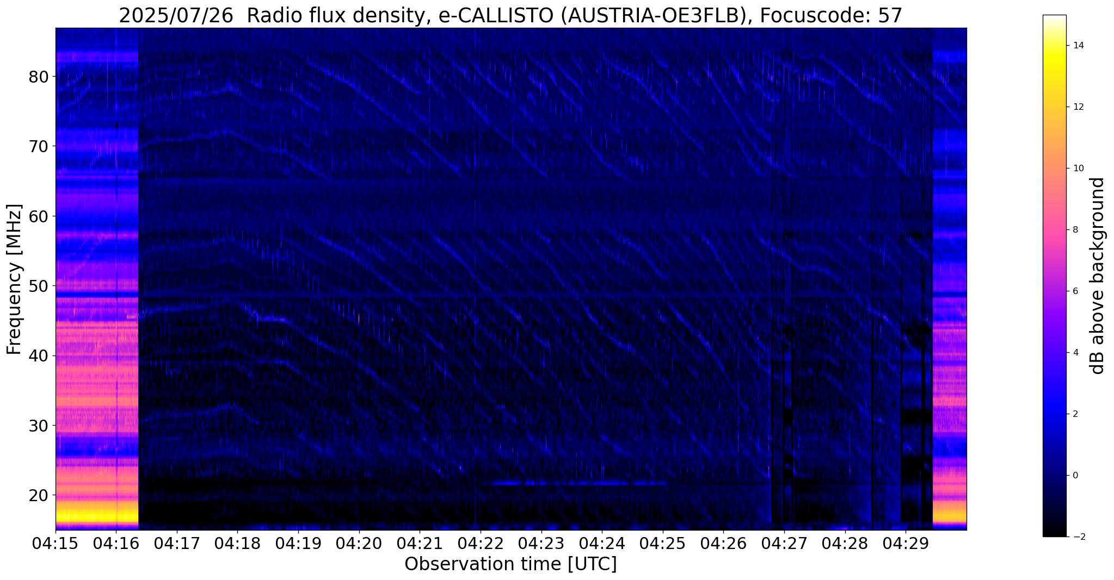Click the 'Observation time [UTC]' x-axis label
This screenshot has height=580, width=1114.
(510, 564)
